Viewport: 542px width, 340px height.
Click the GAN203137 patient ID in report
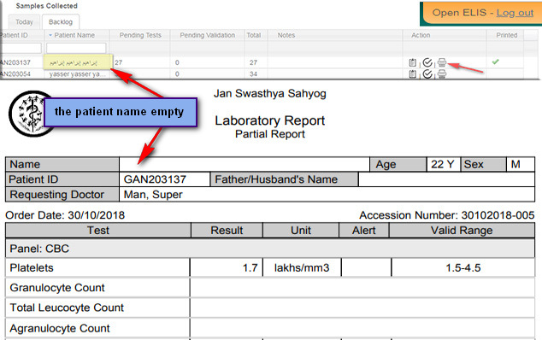coord(155,179)
